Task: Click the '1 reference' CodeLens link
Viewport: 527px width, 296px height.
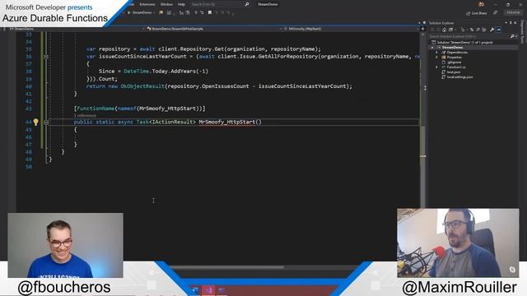Action: 85,115
